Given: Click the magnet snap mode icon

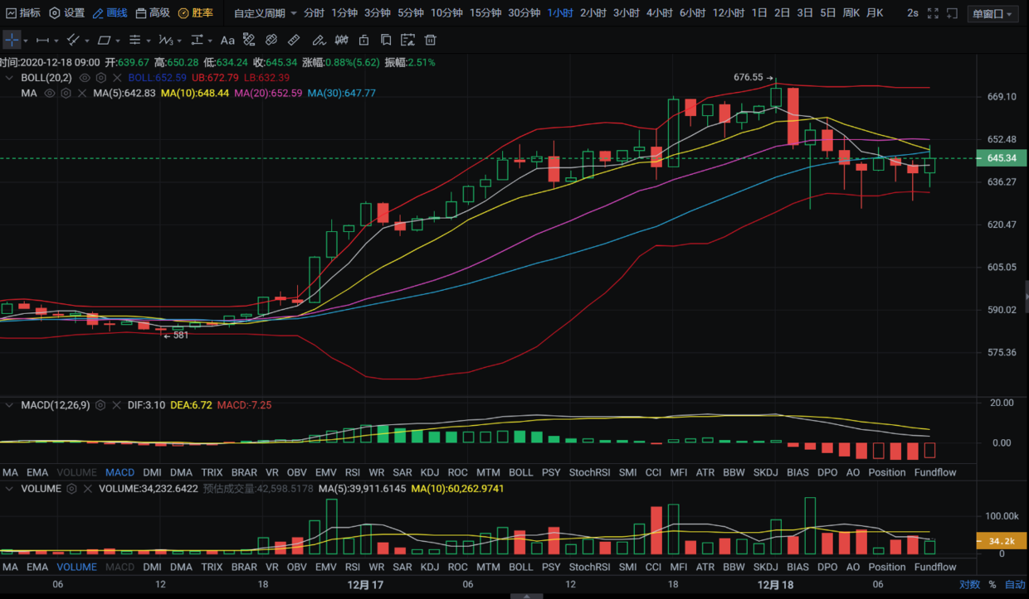Looking at the screenshot, I should tap(250, 40).
